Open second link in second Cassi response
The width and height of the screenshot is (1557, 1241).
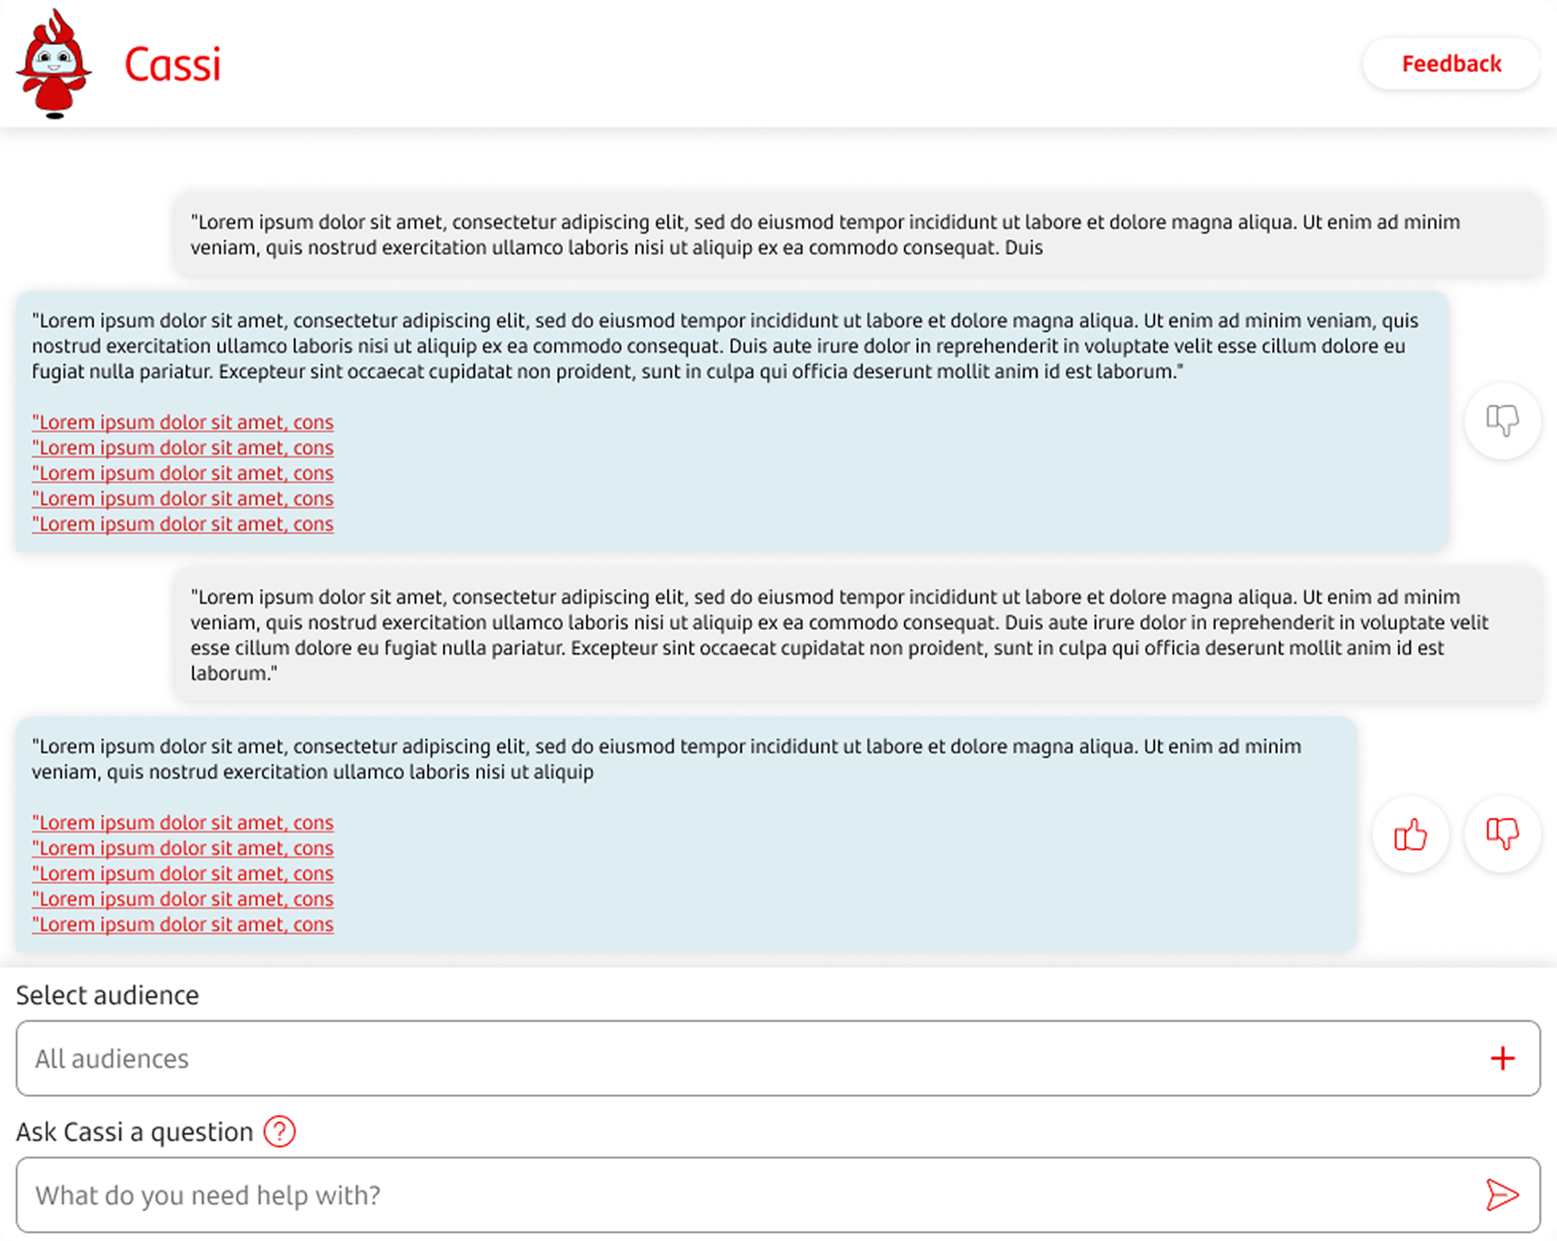point(183,849)
